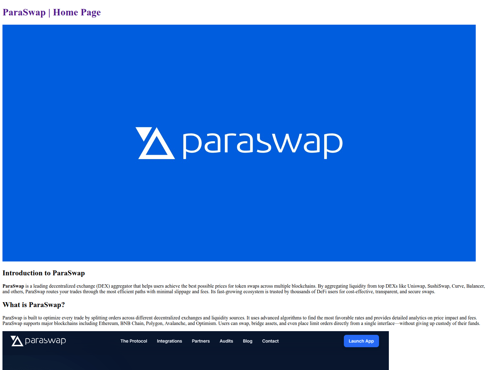Go to the Partners nav item
Image resolution: width=493 pixels, height=370 pixels.
coord(201,341)
